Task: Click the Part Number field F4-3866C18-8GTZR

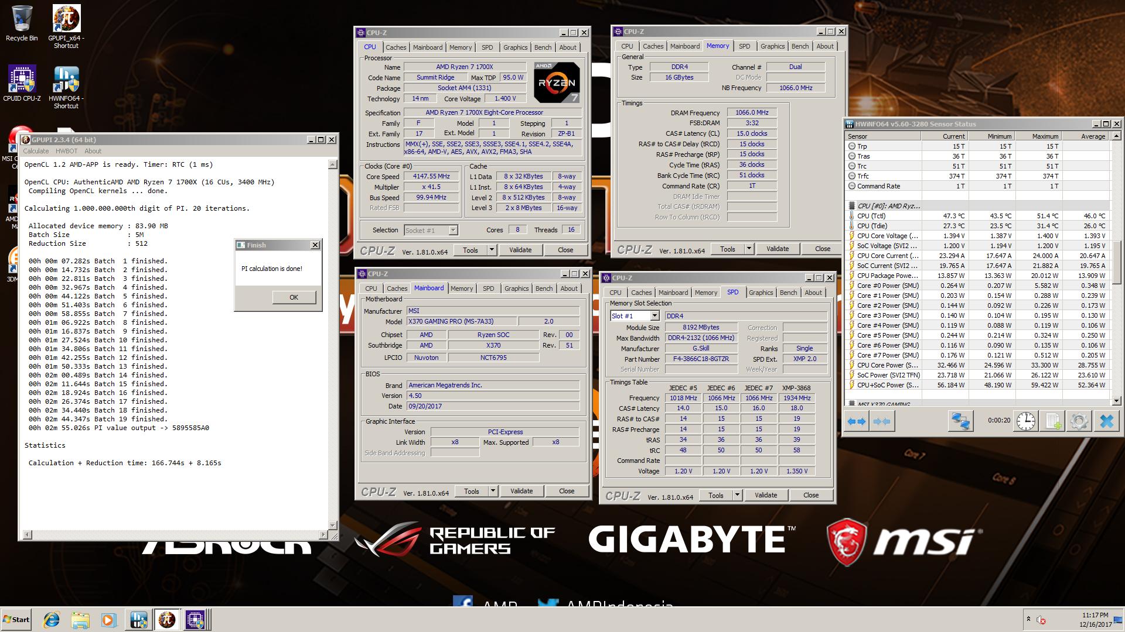Action: 701,359
